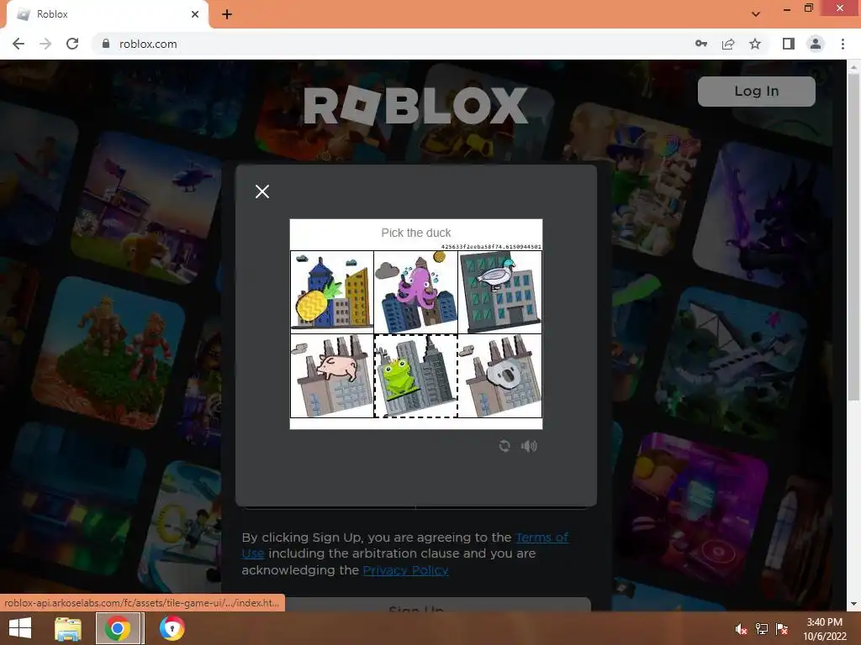Click the Roblox logo
Image resolution: width=861 pixels, height=645 pixels.
click(415, 105)
